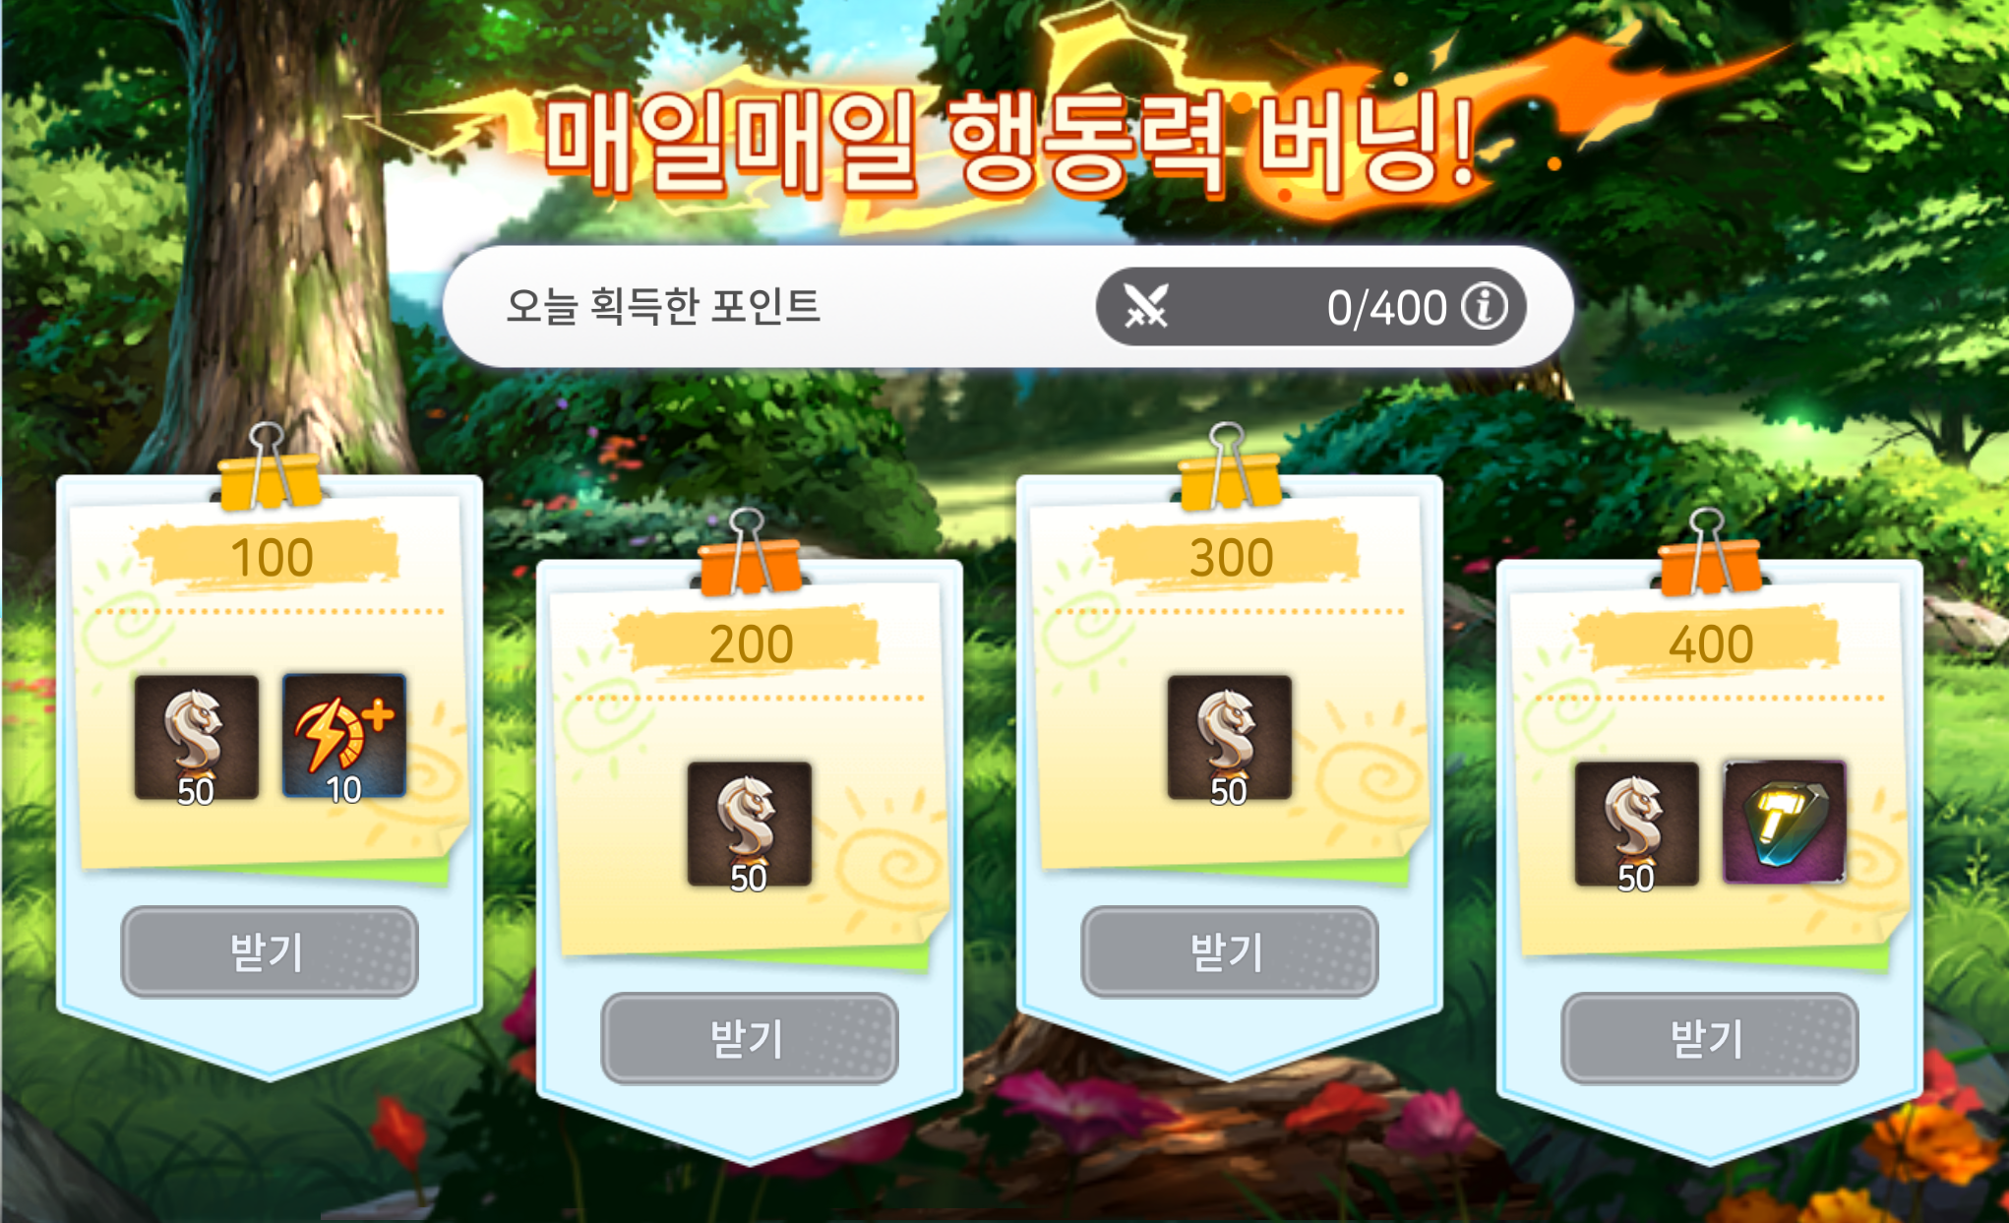This screenshot has width=2009, height=1223.
Task: Claim the 100 point reward with 받기
Action: [270, 951]
